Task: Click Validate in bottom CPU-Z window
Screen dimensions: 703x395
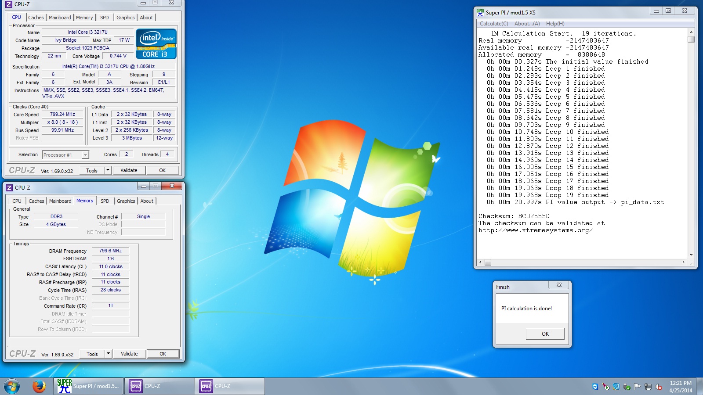Action: point(129,354)
